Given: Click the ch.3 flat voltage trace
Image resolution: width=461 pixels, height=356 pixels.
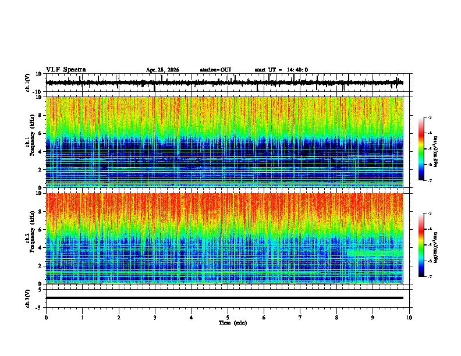Looking at the screenshot, I should click(225, 298).
